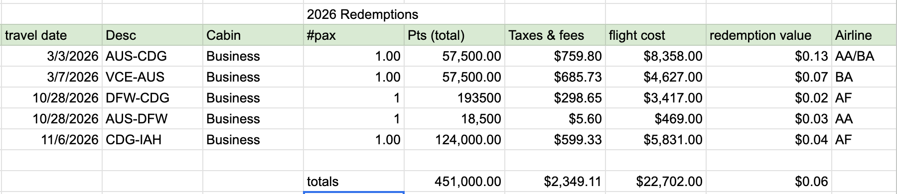Screen dimensions: 897x194
Task: Select the "redemption value" header cell
Action: tap(769, 35)
